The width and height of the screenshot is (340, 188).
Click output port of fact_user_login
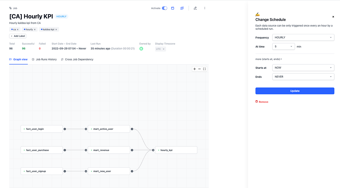pos(65,129)
